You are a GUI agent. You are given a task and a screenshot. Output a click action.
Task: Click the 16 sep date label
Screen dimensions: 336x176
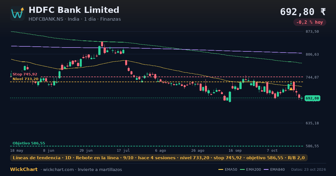[235, 150]
